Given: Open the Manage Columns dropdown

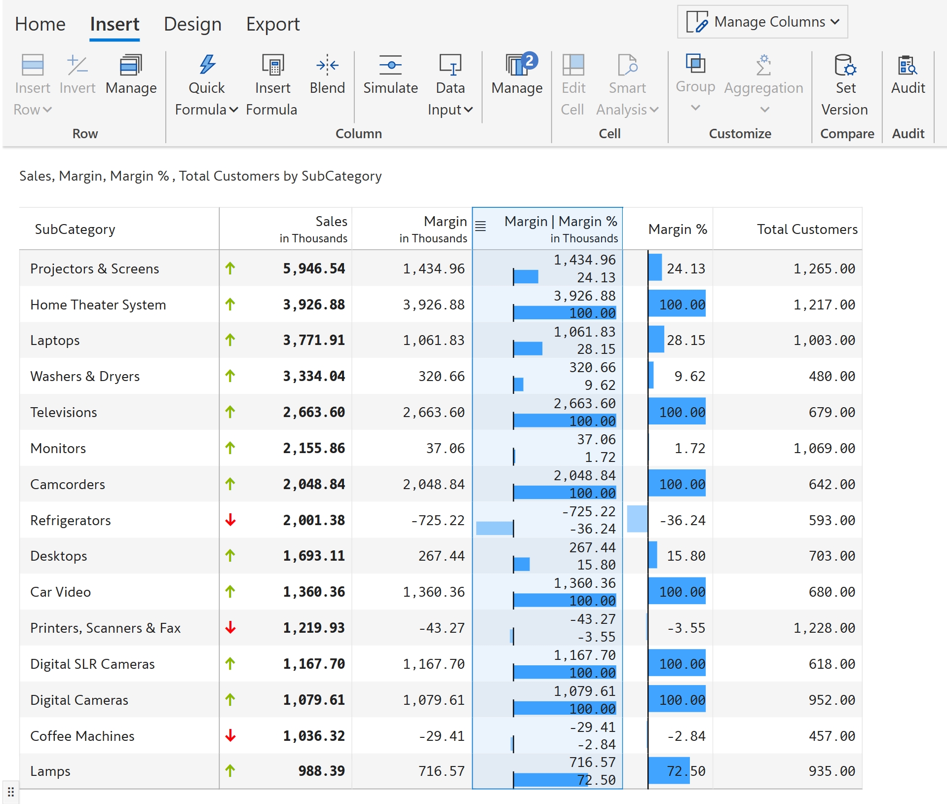Looking at the screenshot, I should (762, 22).
